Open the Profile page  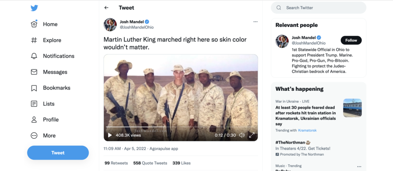[x=45, y=120]
